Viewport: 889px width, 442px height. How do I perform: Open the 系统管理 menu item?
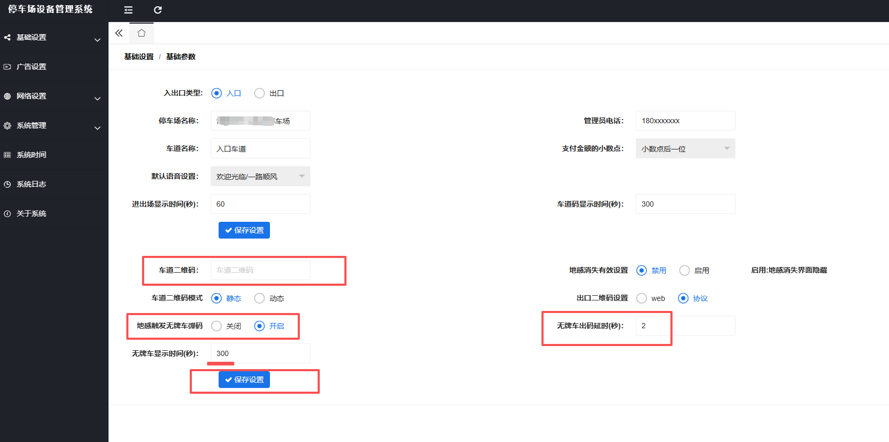54,126
